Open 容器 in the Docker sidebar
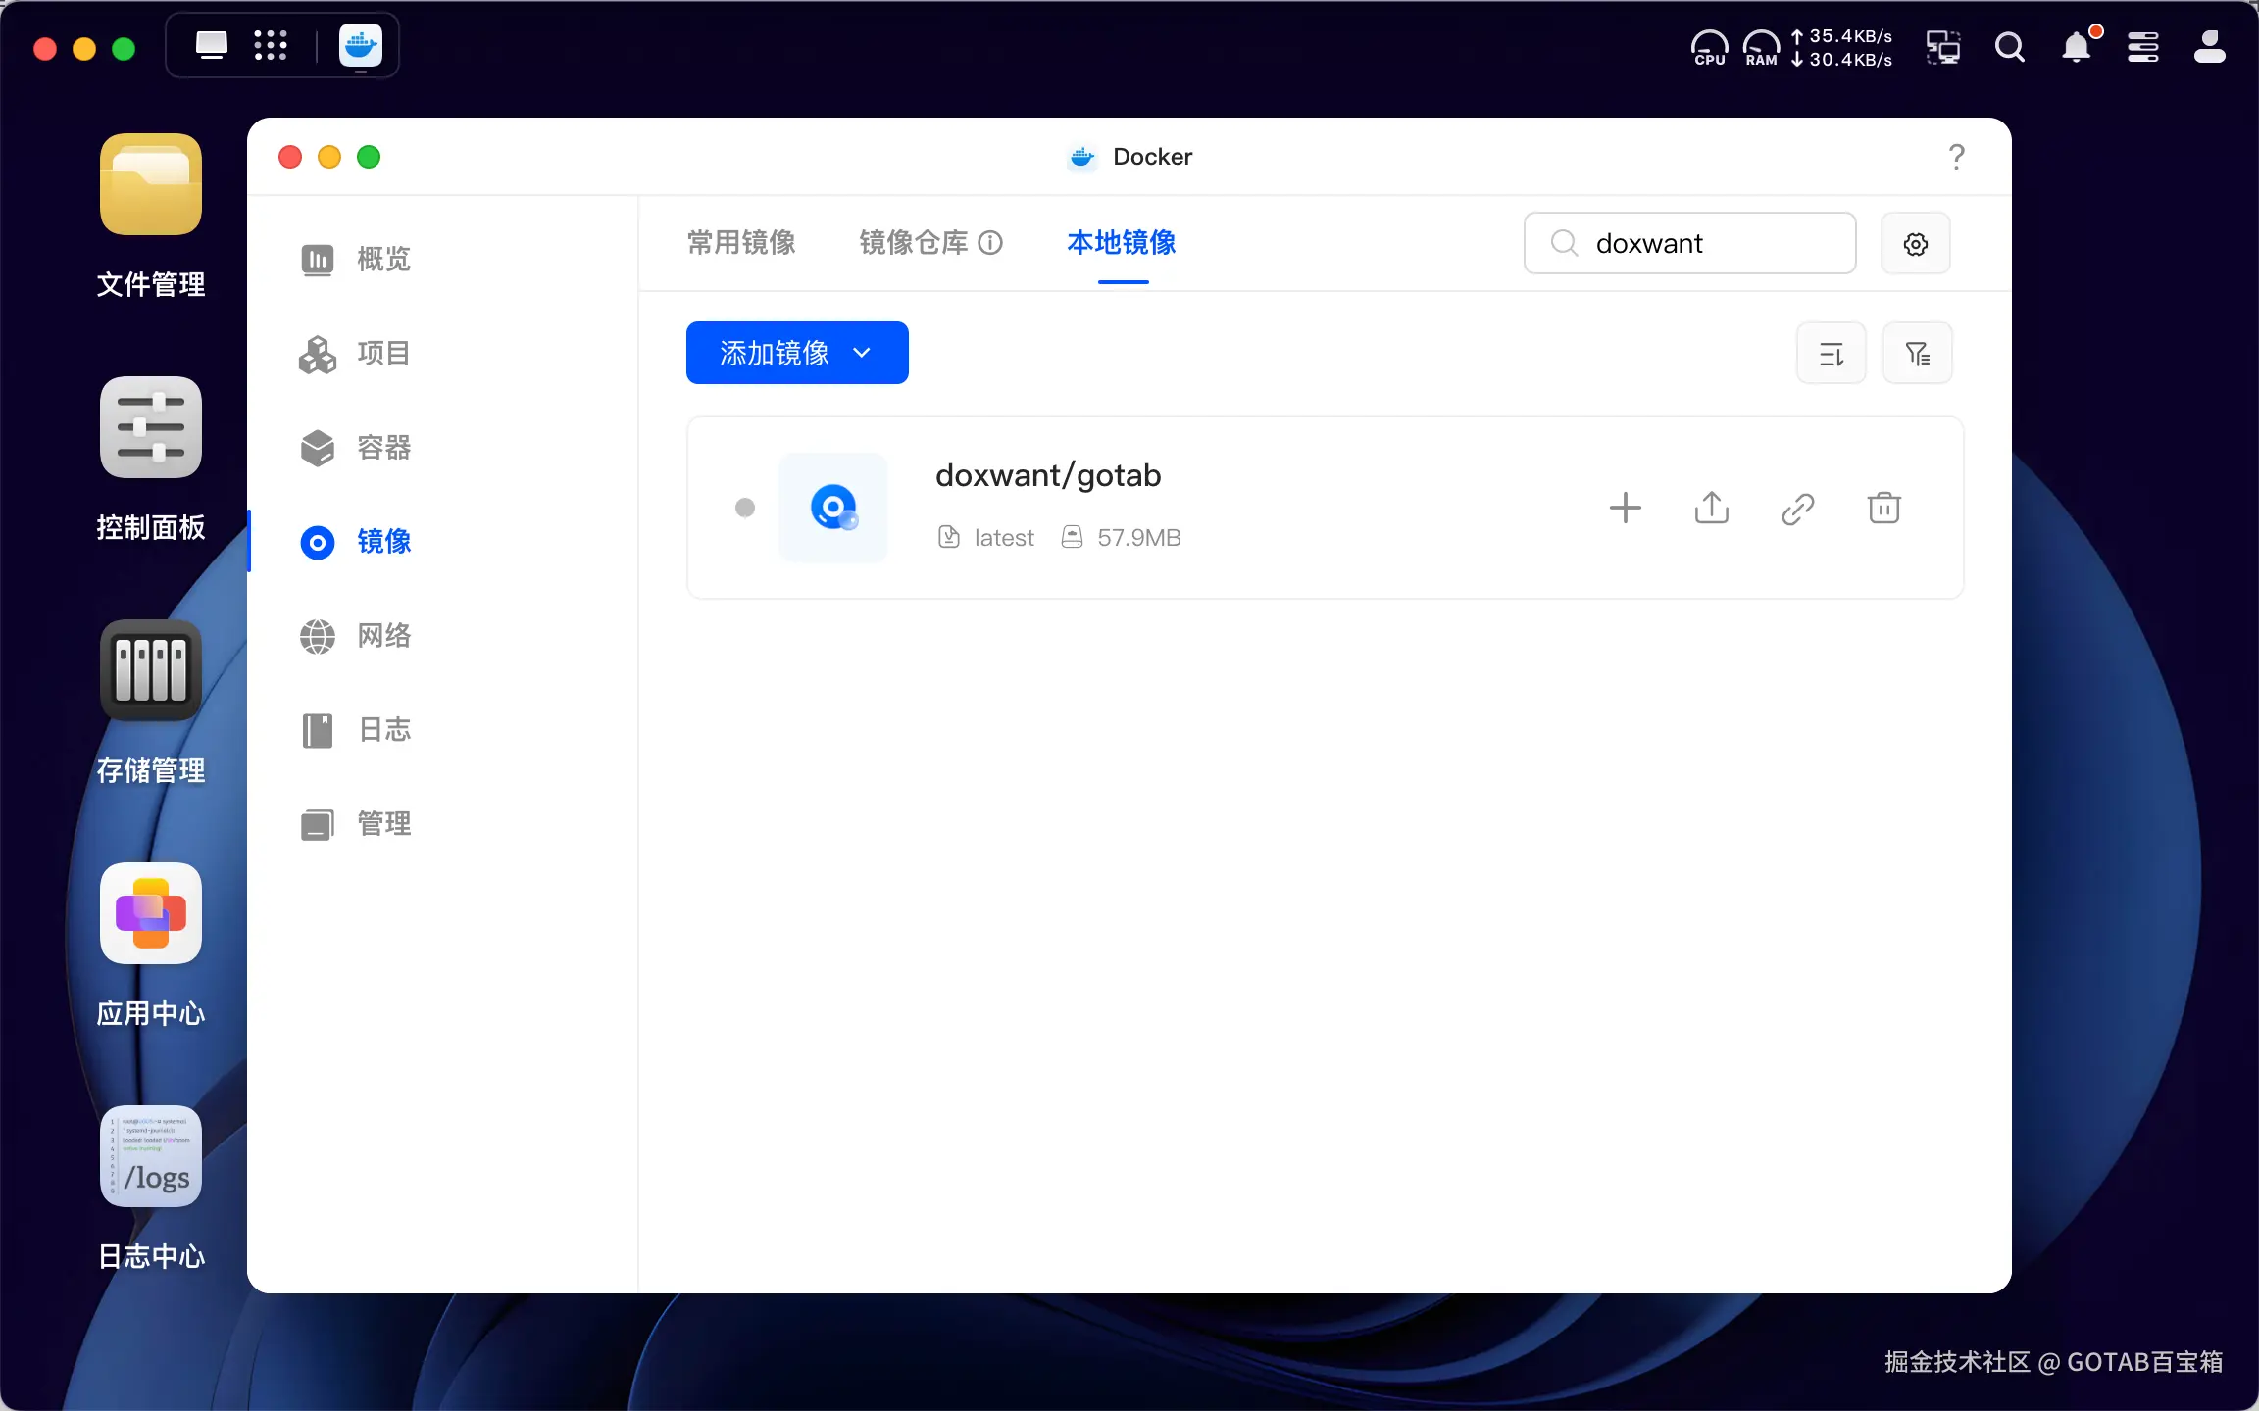 (382, 448)
